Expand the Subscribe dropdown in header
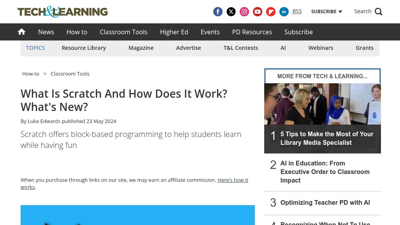 pos(326,12)
